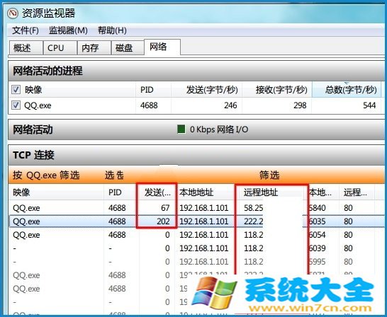Switch to the 内存 tab
387x317 pixels.
(x=94, y=48)
